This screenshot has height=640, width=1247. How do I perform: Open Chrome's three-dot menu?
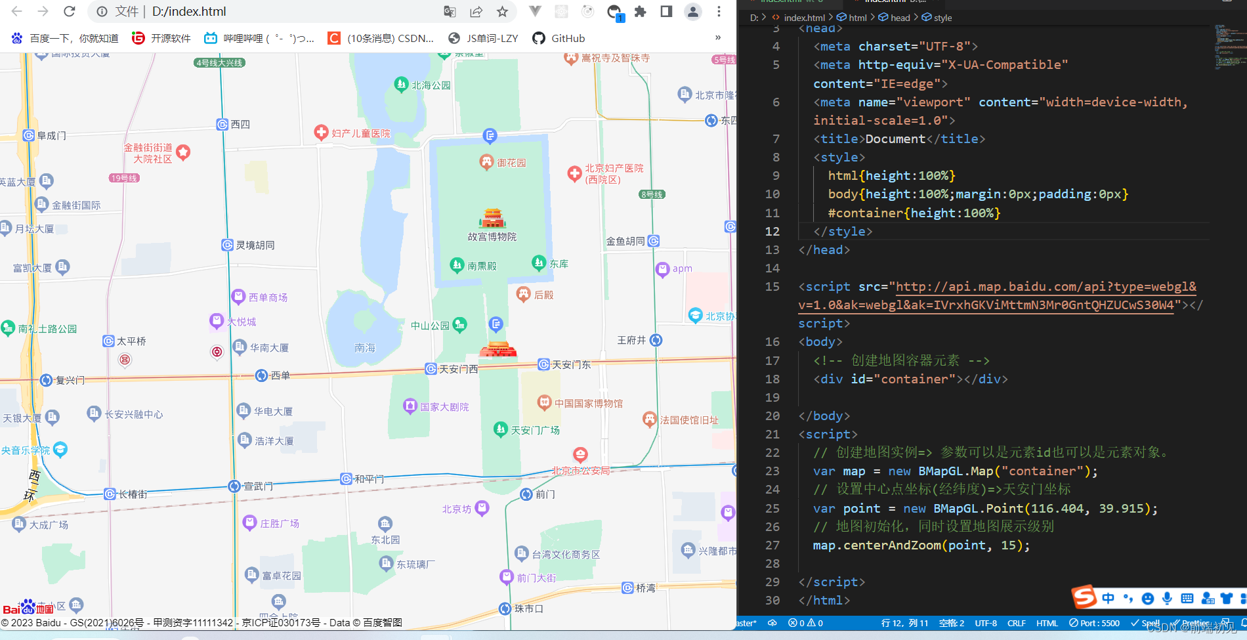pos(719,11)
